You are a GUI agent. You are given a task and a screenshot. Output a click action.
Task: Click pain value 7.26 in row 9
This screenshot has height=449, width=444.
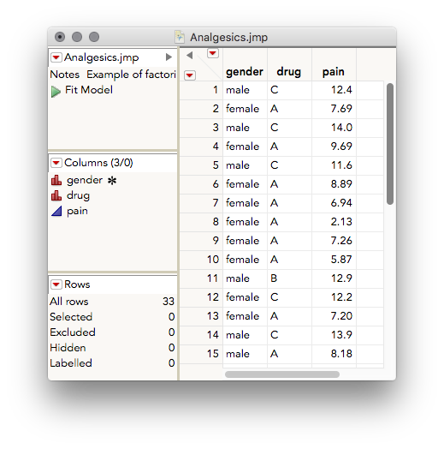click(x=341, y=241)
